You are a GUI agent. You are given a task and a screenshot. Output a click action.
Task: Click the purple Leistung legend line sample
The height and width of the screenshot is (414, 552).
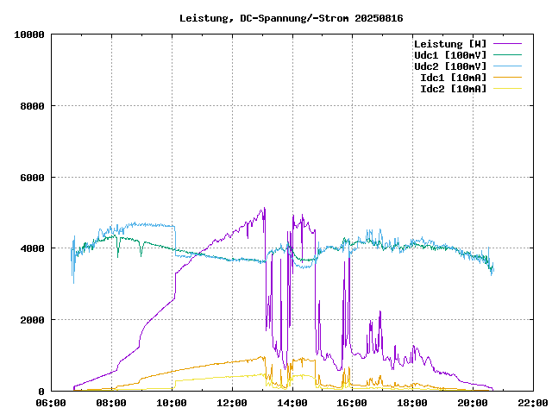[507, 43]
